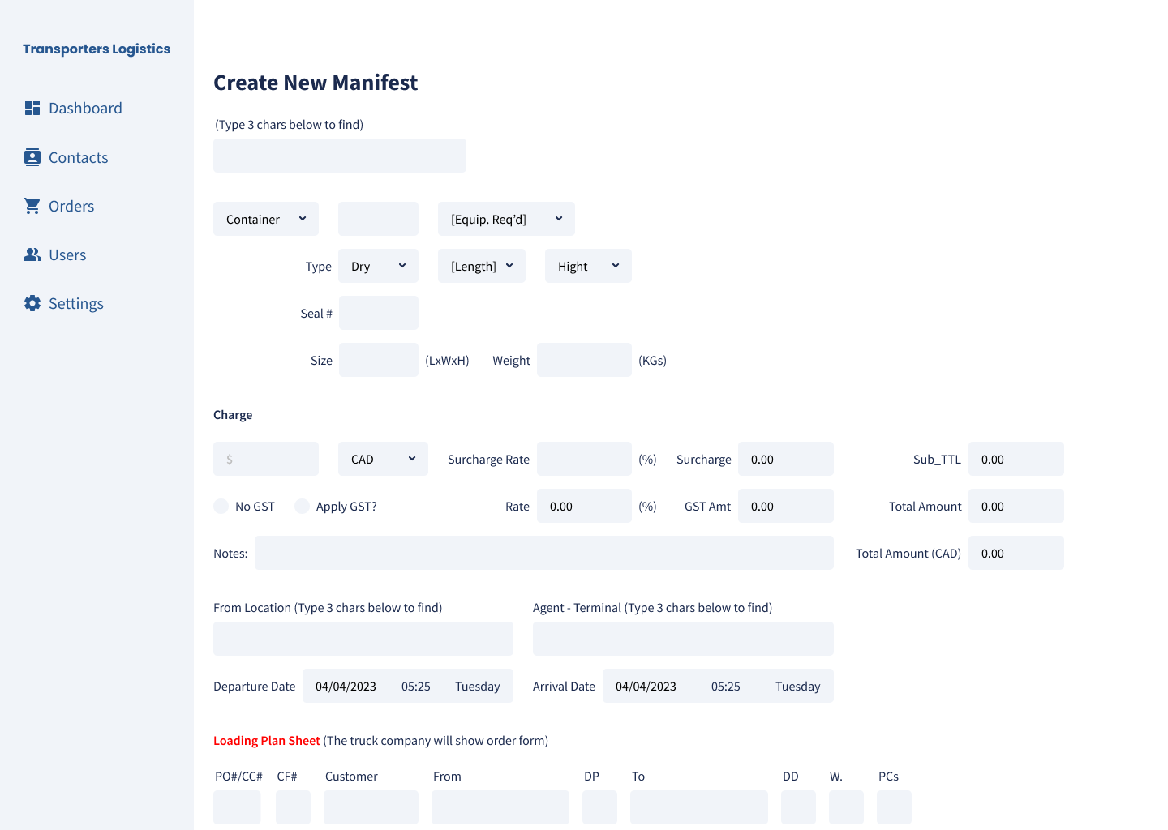Click the From Location search field
Image resolution: width=1168 pixels, height=830 pixels.
pyautogui.click(x=363, y=638)
